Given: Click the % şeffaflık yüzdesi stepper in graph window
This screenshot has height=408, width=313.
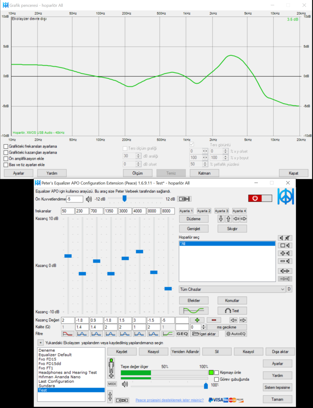Looking at the screenshot, I should (x=205, y=164).
